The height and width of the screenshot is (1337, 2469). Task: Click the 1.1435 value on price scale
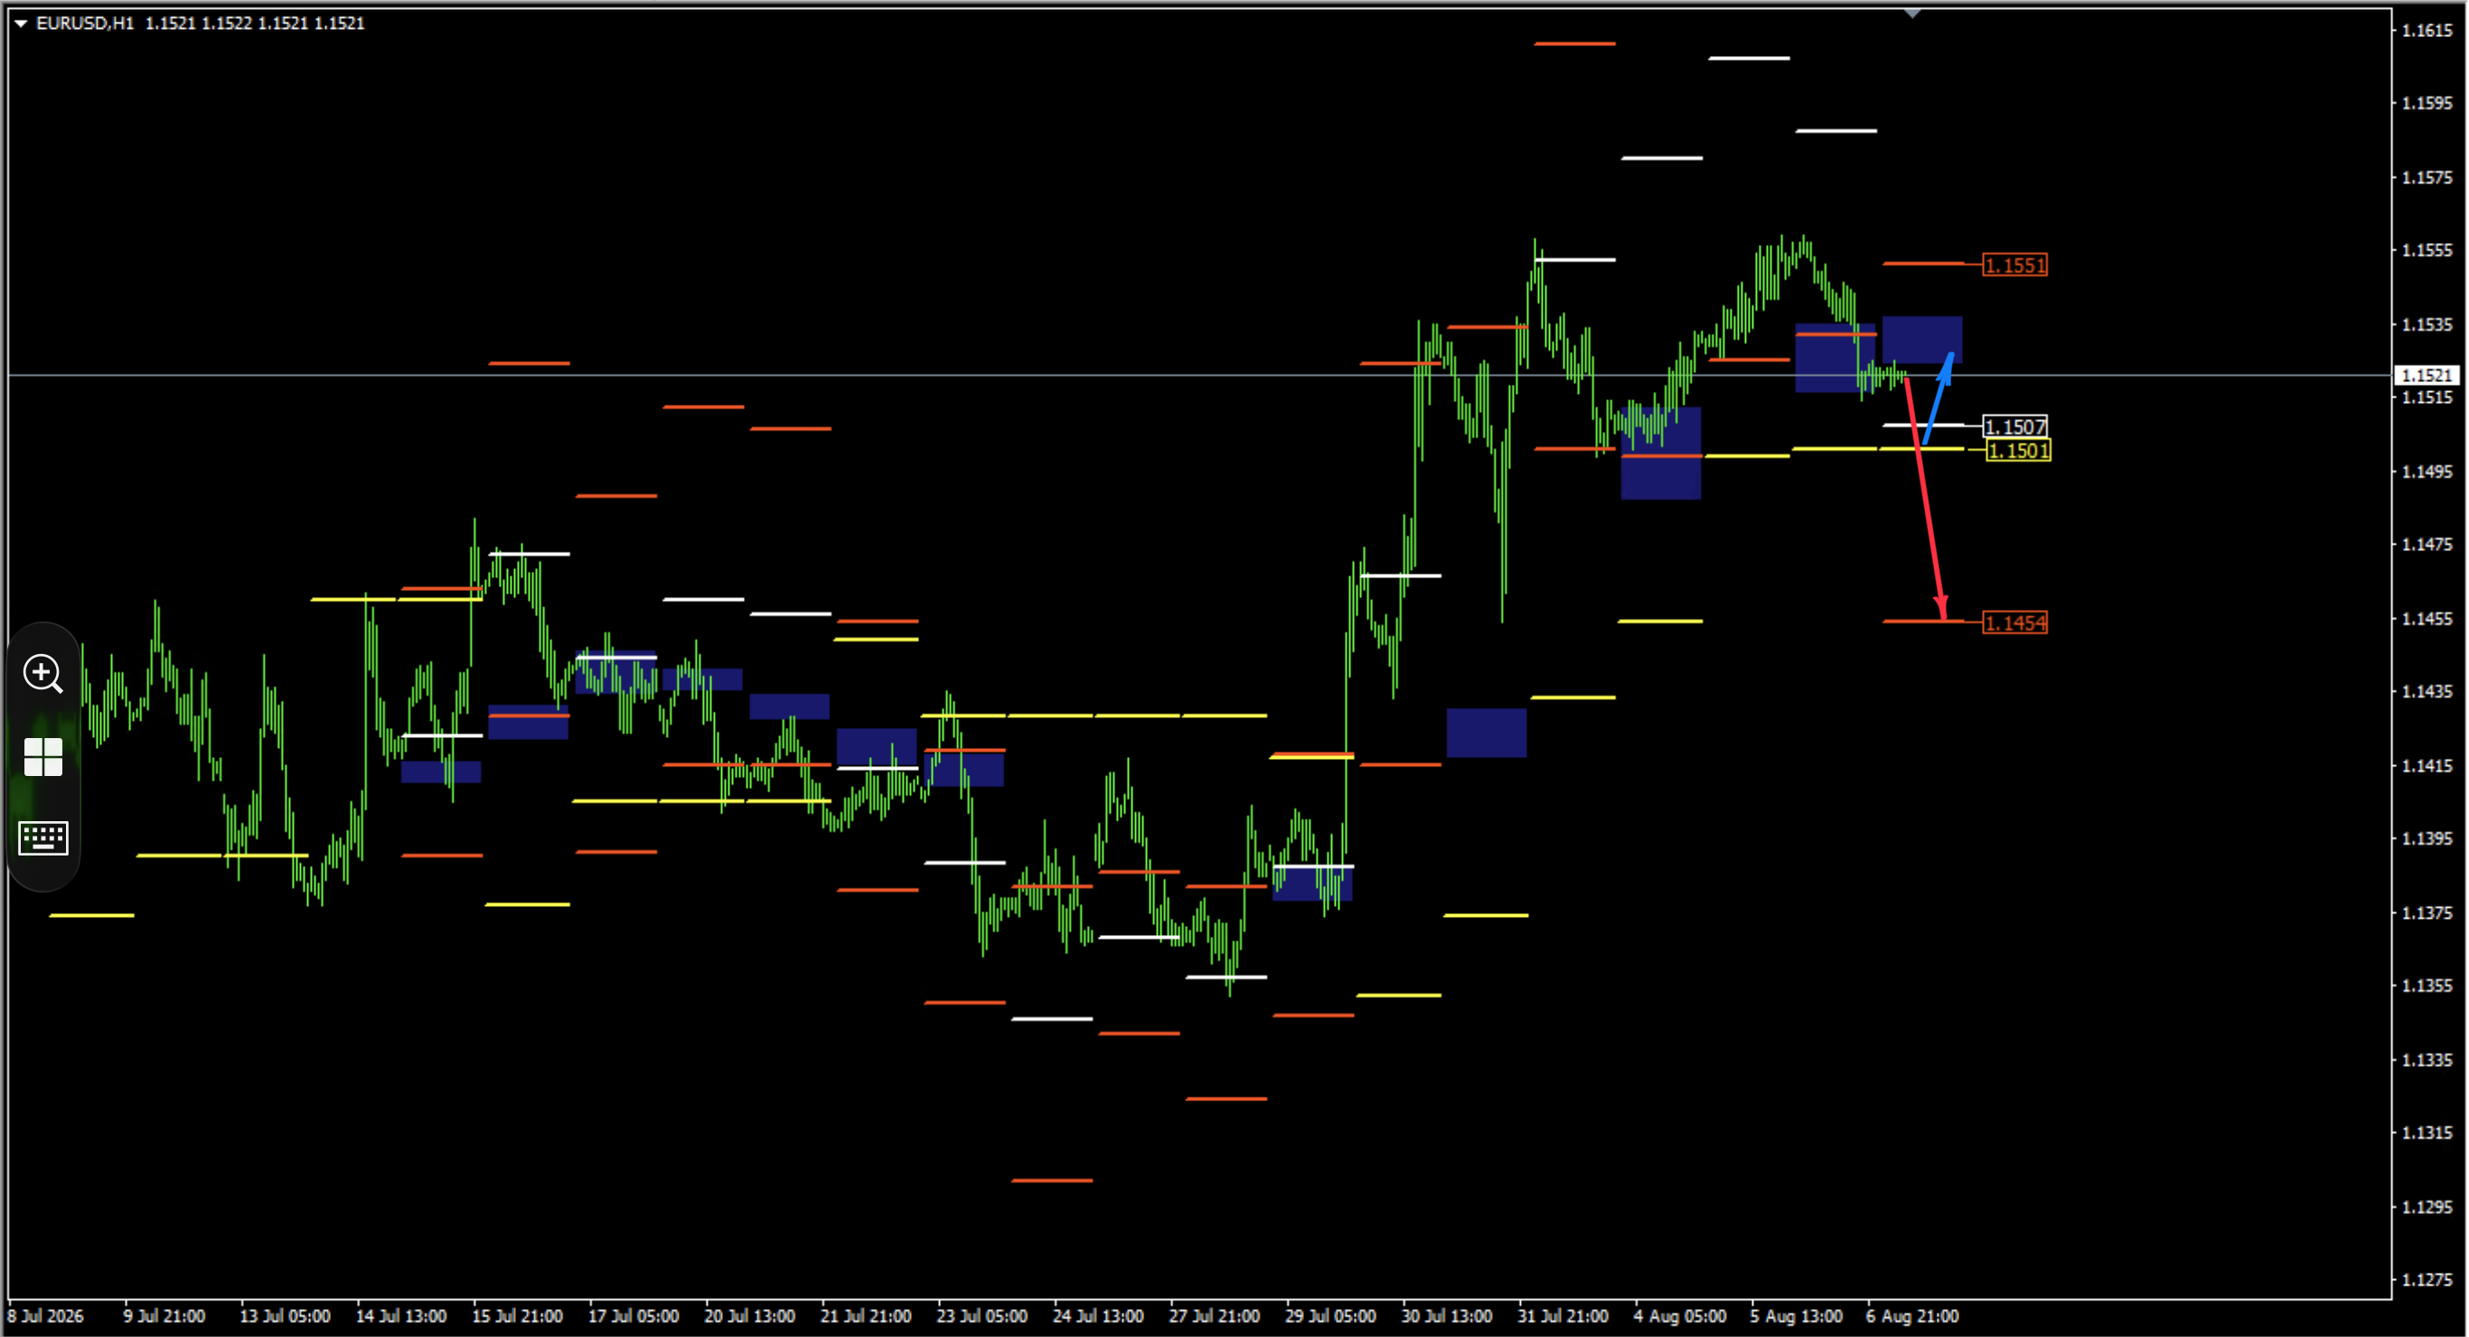pos(2427,691)
